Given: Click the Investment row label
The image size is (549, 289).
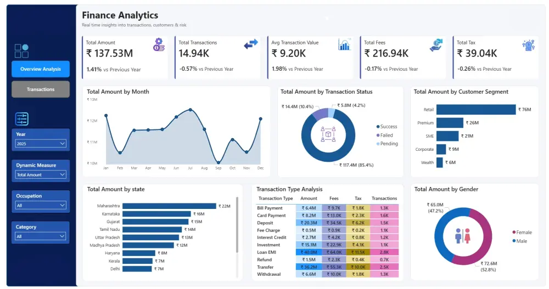Looking at the screenshot, I should tap(268, 245).
